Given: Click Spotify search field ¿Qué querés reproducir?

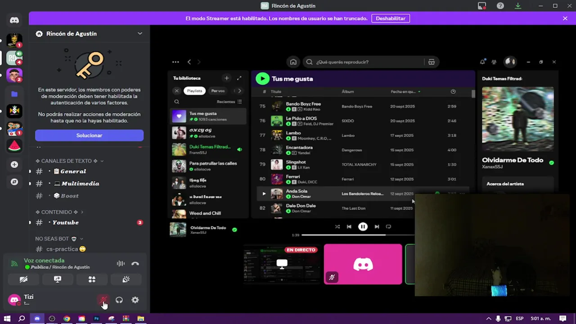Looking at the screenshot, I should click(364, 62).
